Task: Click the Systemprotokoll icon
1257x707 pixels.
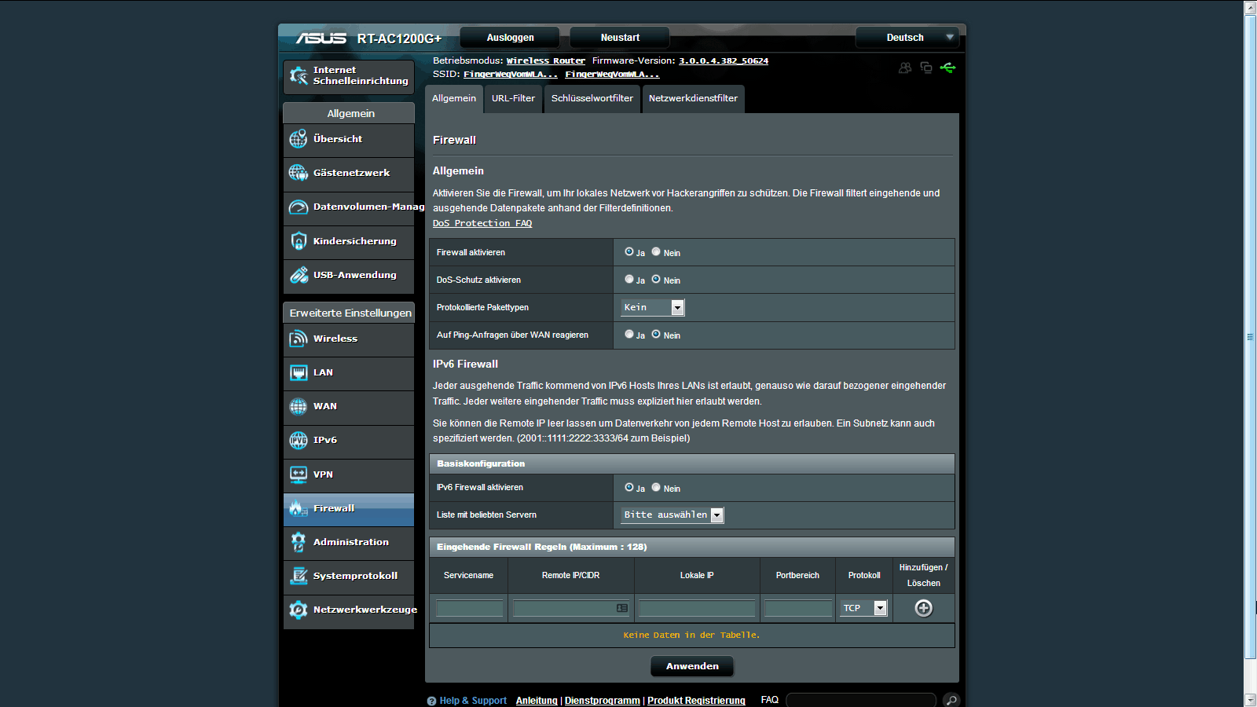Action: coord(299,576)
